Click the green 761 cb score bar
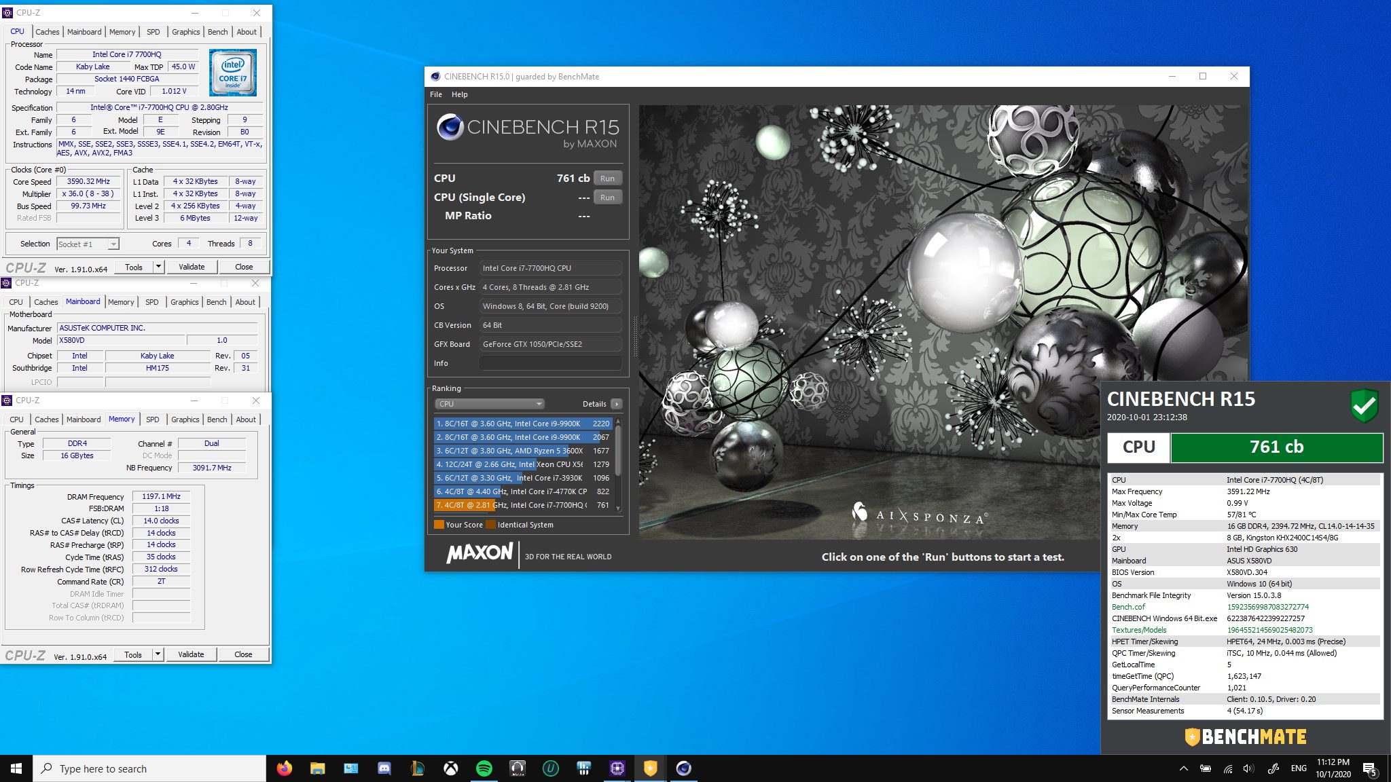This screenshot has height=782, width=1391. click(1276, 447)
